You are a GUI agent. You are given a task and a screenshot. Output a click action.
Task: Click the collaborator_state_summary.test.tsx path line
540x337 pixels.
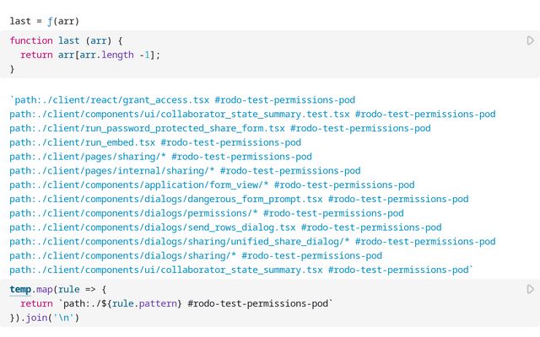click(253, 114)
